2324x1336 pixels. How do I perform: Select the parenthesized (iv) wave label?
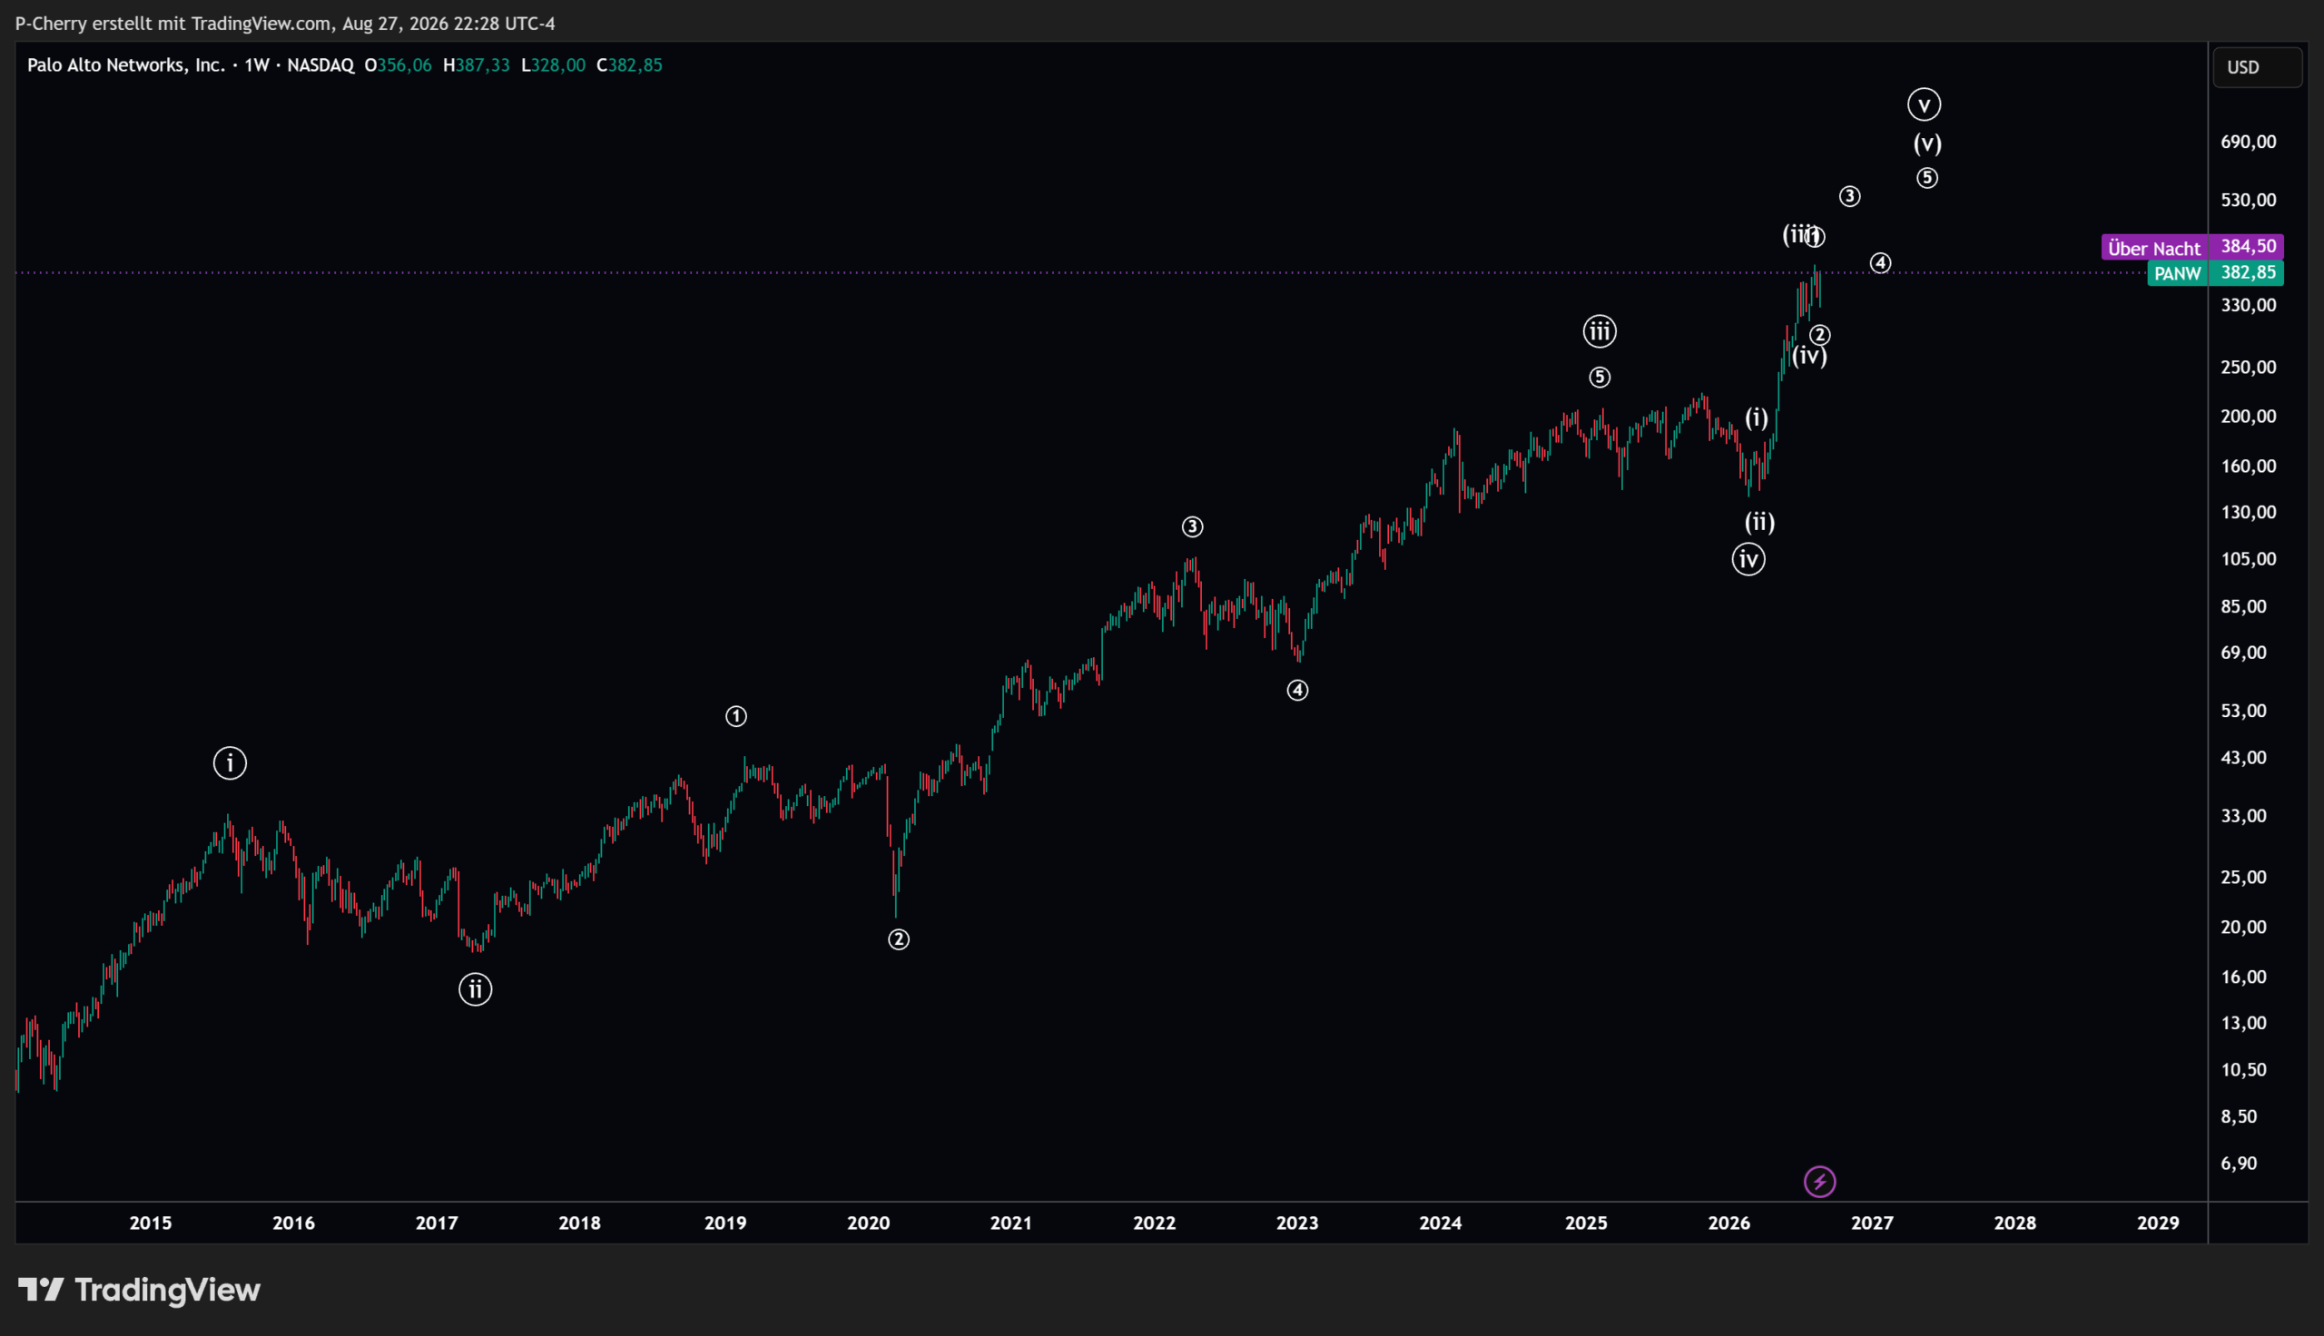tap(1810, 356)
